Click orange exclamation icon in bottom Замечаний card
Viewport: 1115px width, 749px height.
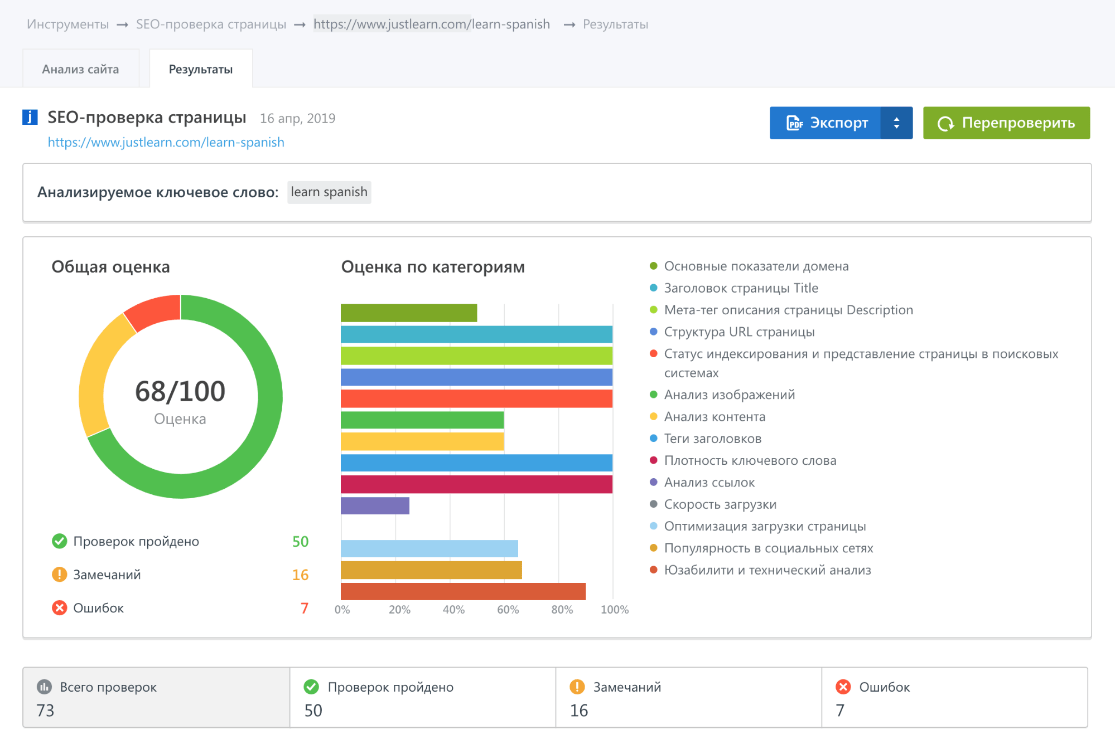coord(577,687)
